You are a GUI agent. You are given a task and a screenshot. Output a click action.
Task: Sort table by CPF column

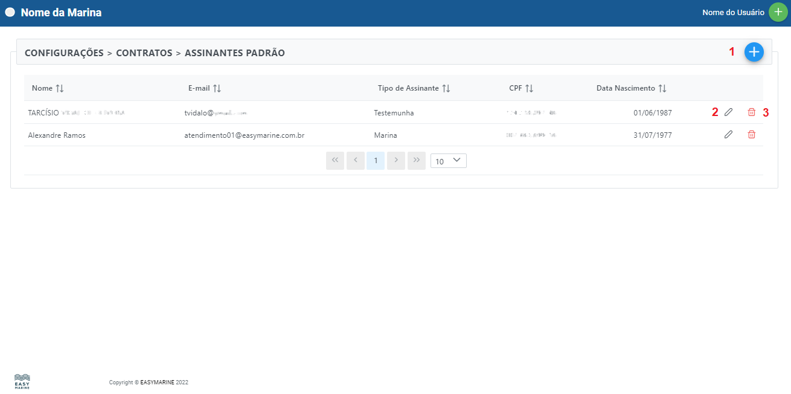point(529,88)
